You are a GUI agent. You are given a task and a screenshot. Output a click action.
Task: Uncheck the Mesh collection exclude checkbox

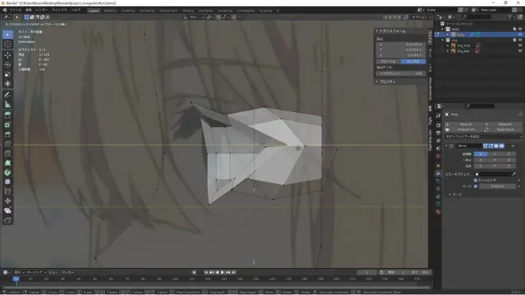click(x=515, y=29)
